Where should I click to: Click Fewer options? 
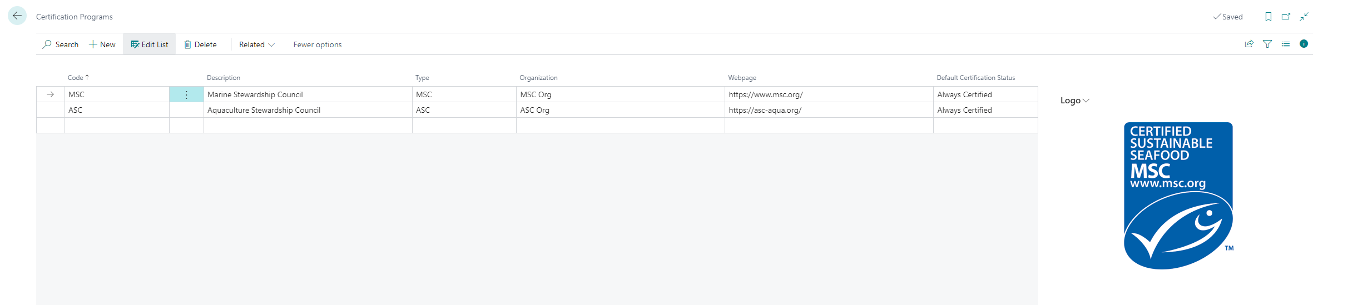click(x=317, y=44)
